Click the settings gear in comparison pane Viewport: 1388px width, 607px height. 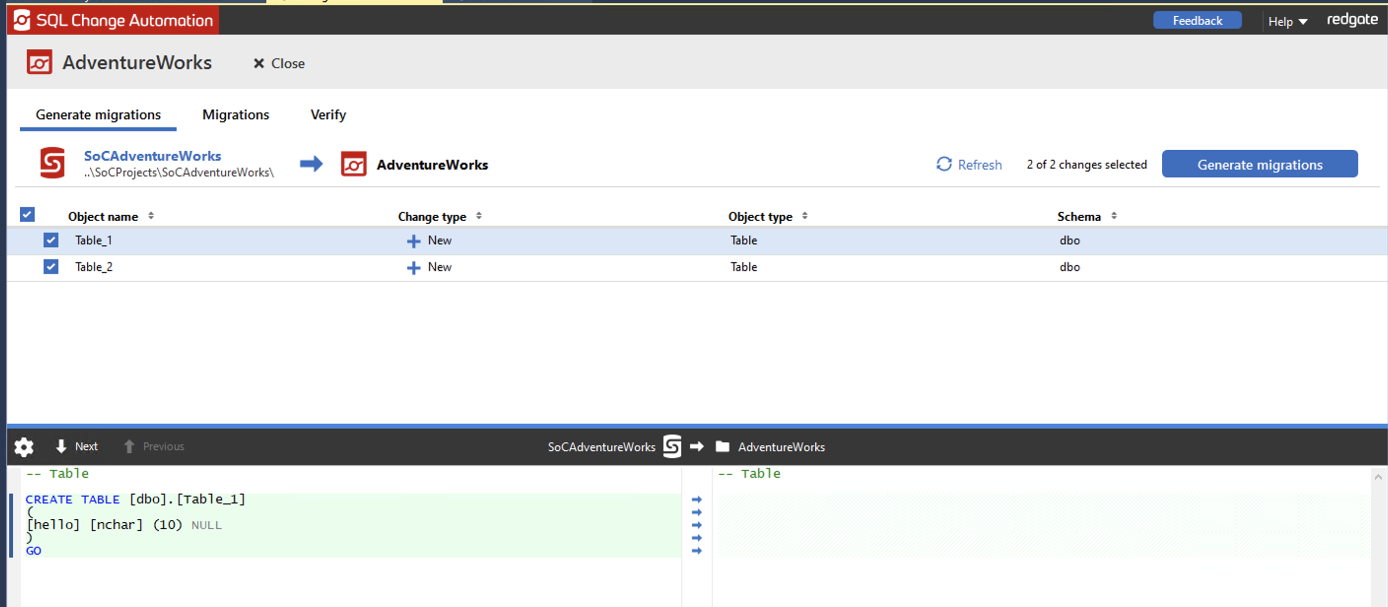[24, 446]
